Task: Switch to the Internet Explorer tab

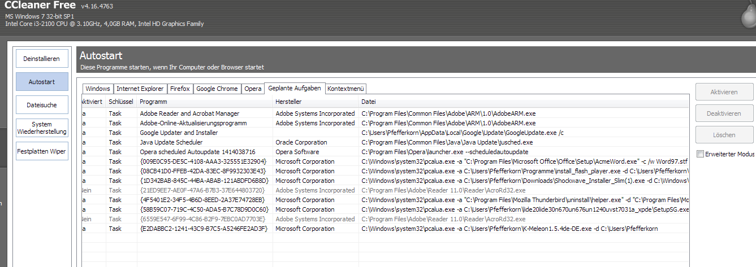Action: tap(140, 89)
